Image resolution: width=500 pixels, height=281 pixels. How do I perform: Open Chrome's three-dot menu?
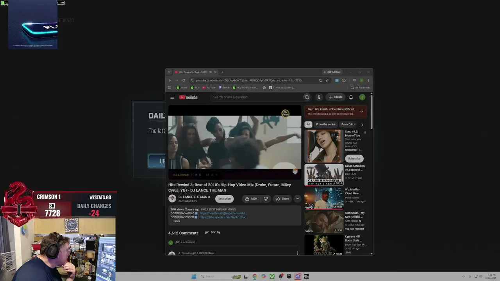368,80
